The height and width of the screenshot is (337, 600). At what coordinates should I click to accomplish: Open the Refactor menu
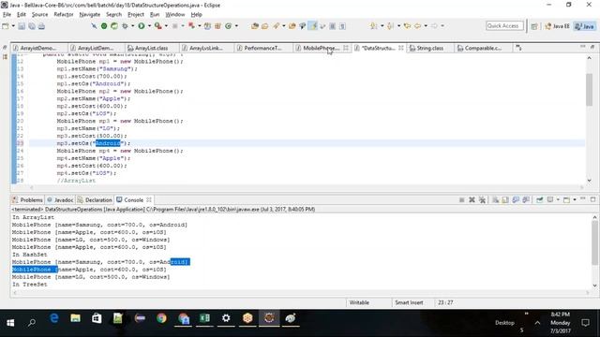[64, 15]
